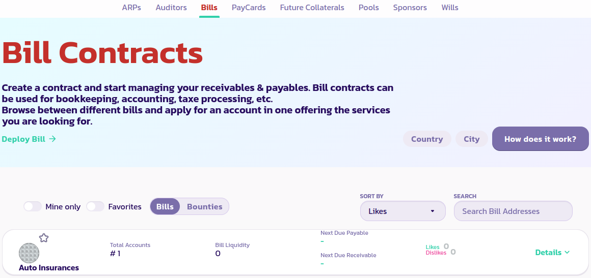Open the Sort By Likes dropdown
Viewport: 591px width, 278px height.
[x=402, y=211]
